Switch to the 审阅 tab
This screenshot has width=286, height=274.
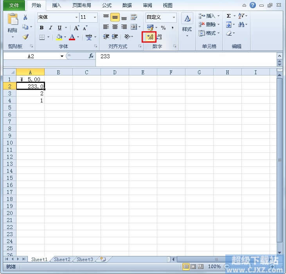pyautogui.click(x=147, y=5)
